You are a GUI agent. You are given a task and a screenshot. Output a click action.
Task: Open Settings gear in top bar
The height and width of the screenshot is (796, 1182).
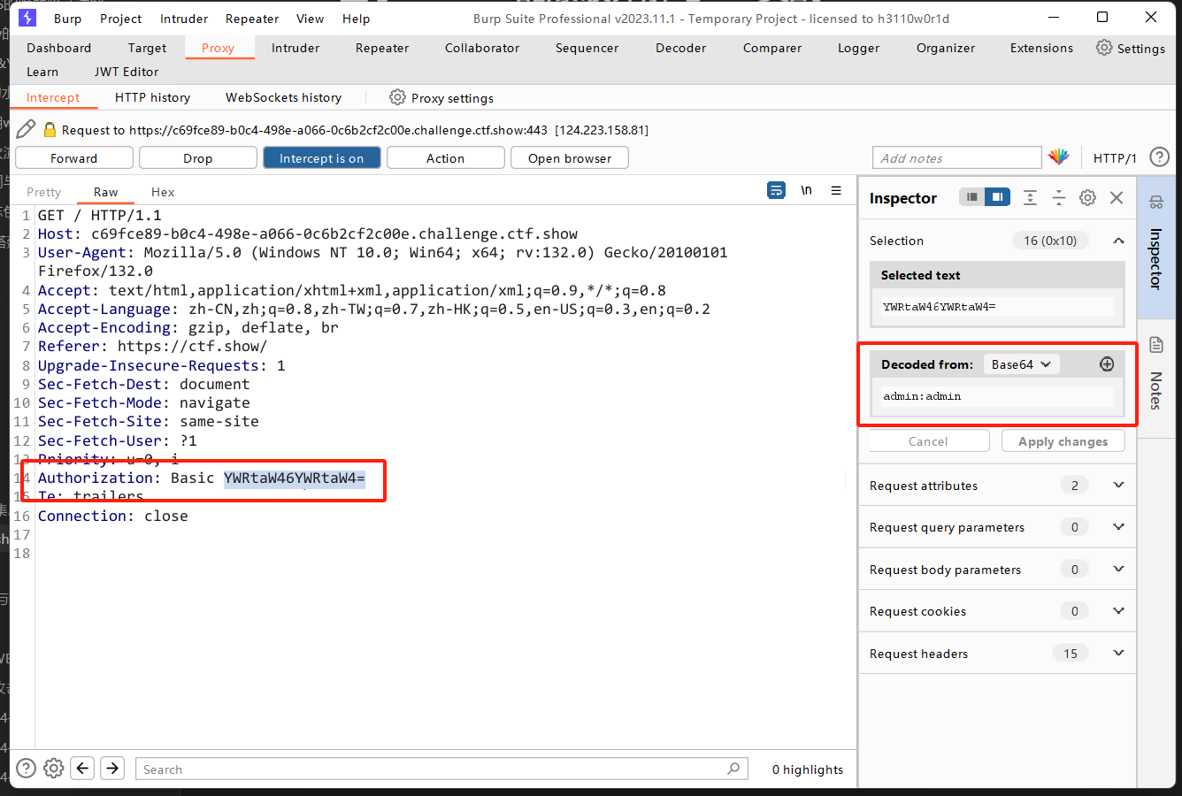pos(1104,48)
